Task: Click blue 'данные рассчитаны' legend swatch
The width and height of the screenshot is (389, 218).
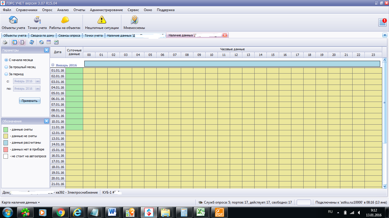Action: [6, 143]
